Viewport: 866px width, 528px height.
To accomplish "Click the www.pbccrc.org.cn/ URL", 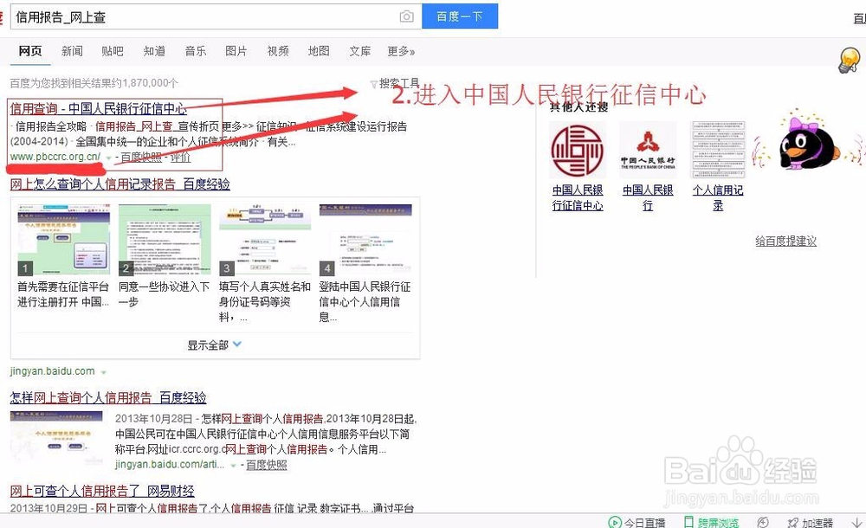I will coord(55,157).
